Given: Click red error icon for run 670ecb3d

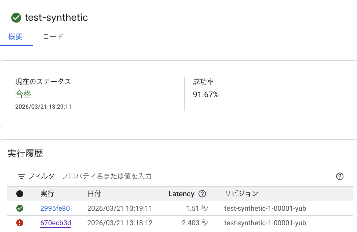Looking at the screenshot, I should 20,223.
